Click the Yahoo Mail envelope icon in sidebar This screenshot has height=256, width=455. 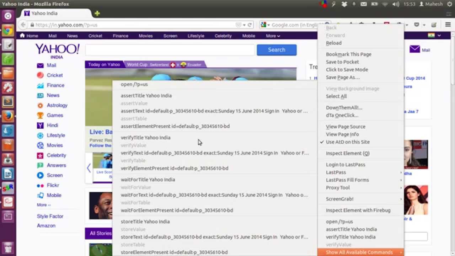tap(40, 65)
